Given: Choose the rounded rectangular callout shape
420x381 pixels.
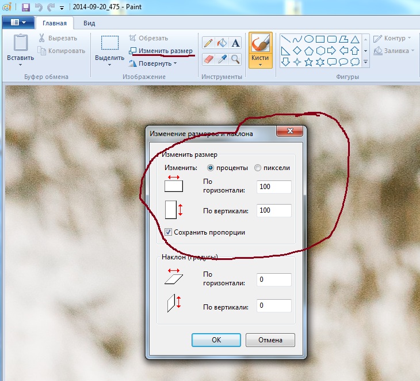Looking at the screenshot, I should [332, 62].
